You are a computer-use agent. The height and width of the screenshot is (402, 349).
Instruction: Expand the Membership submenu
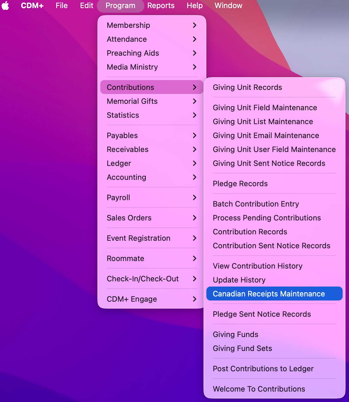point(152,25)
